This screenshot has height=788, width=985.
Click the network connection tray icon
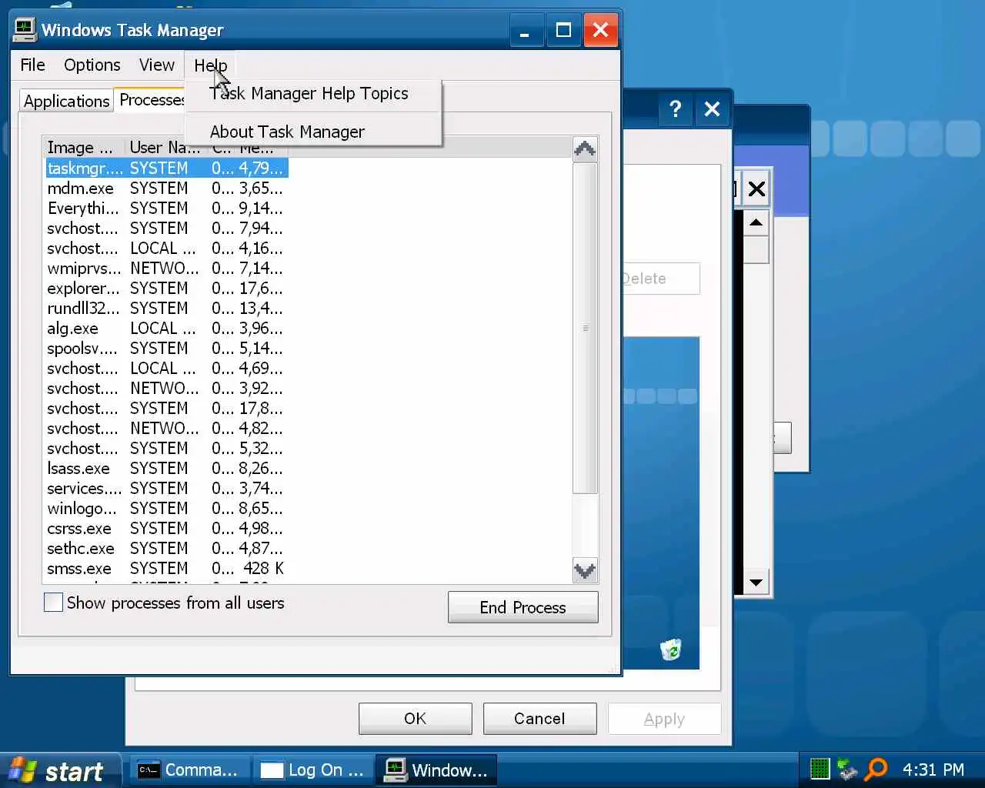pos(847,769)
